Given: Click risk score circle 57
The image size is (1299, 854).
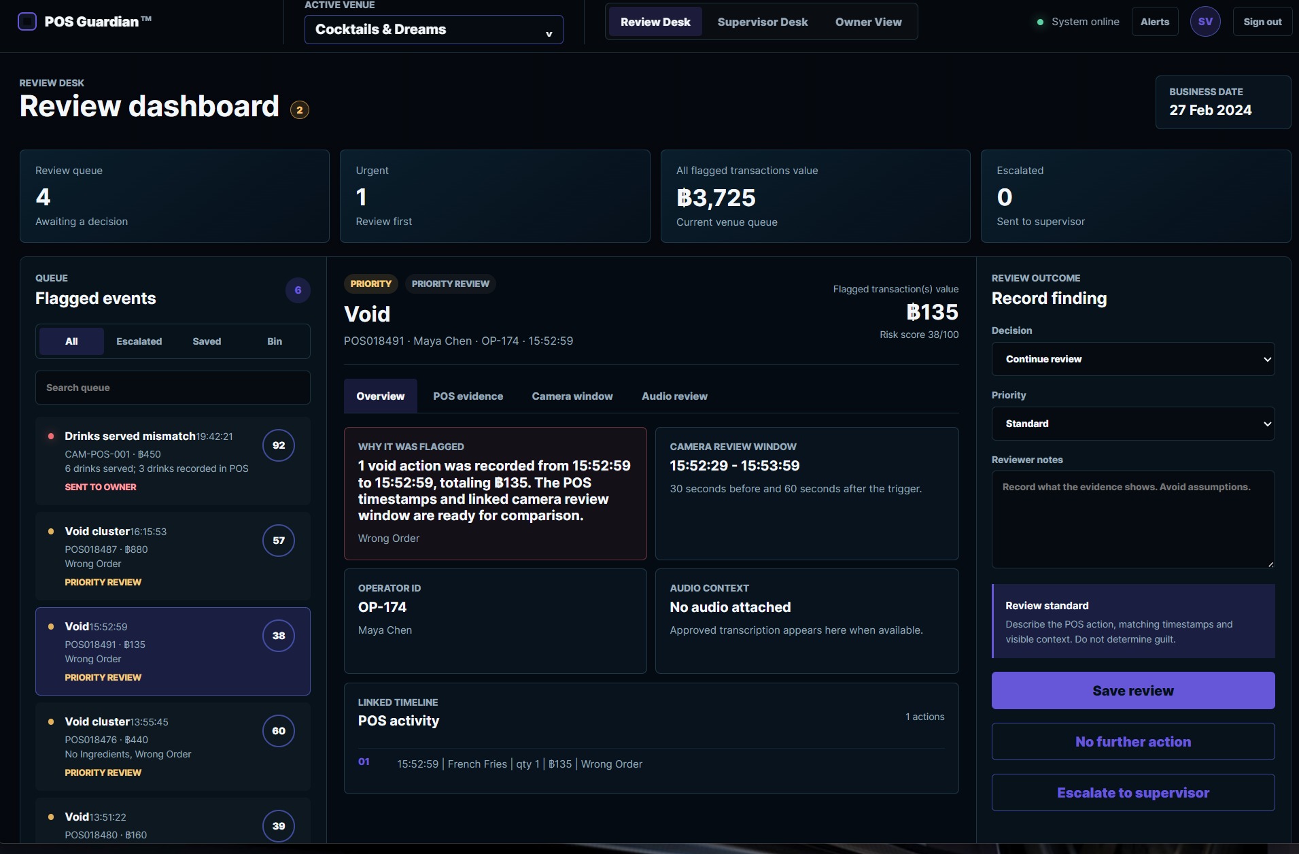Looking at the screenshot, I should tap(279, 541).
